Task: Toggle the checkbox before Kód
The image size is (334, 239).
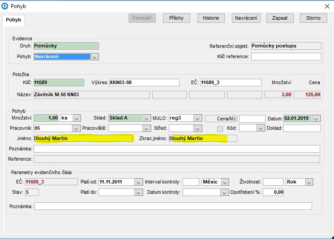Action: tap(220, 129)
